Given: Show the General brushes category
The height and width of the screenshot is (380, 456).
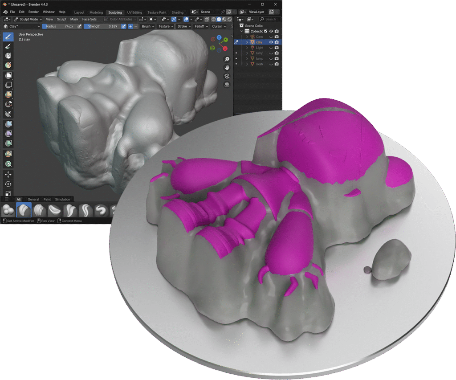Looking at the screenshot, I should coord(33,199).
